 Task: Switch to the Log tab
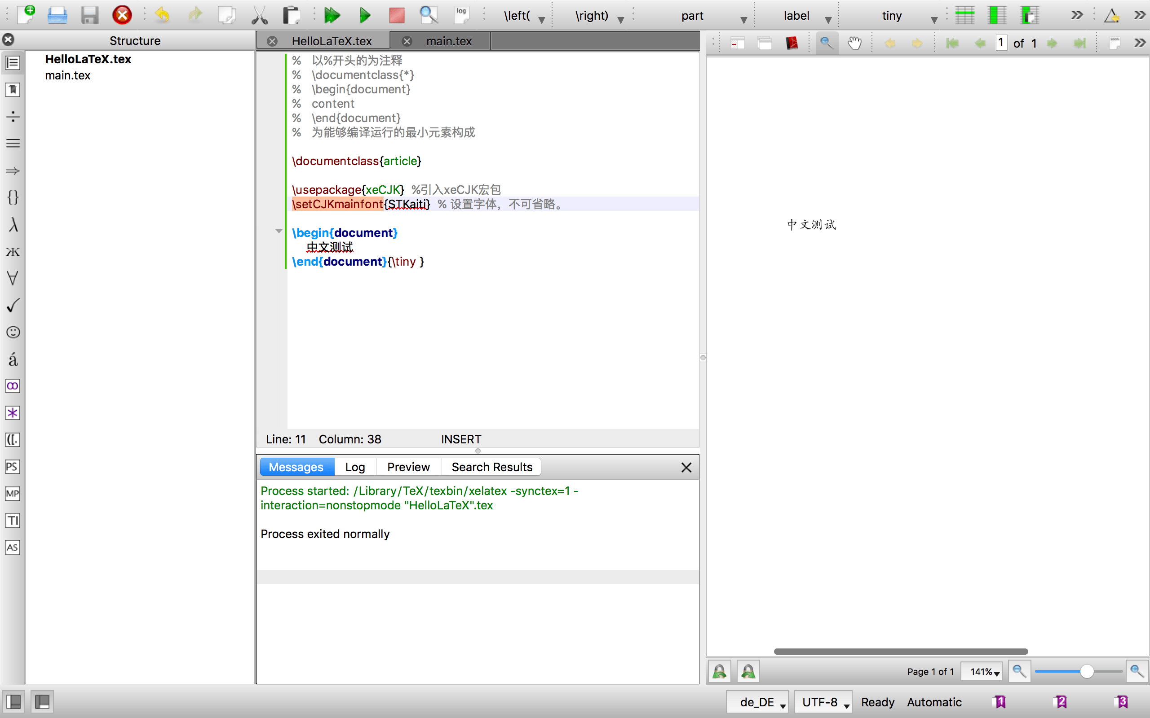point(355,467)
